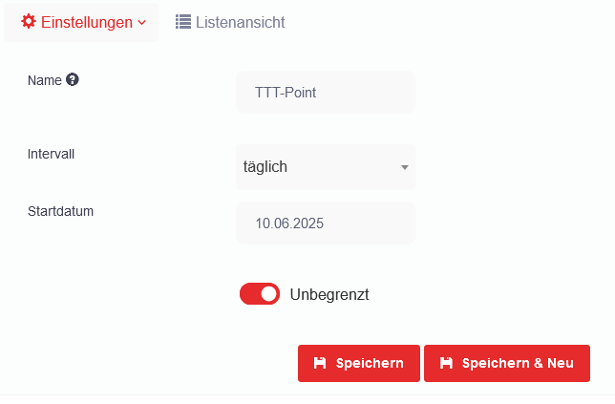This screenshot has height=404, width=615.
Task: Click the Name field containing TTT-Point
Action: (325, 93)
